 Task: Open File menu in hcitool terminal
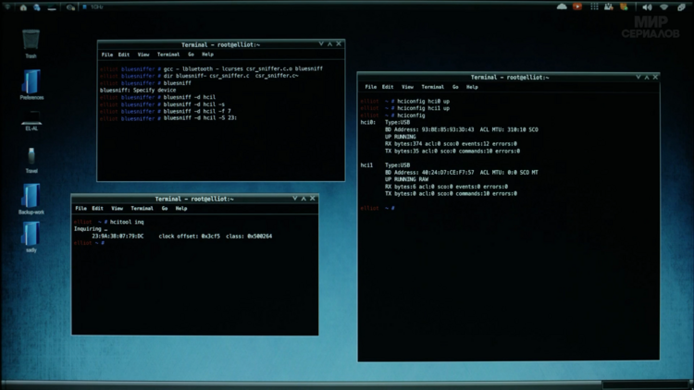81,208
